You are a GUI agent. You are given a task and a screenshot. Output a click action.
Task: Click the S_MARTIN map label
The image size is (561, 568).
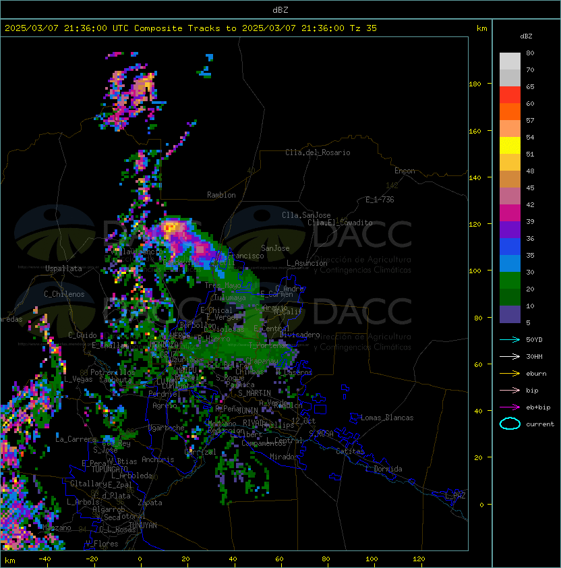tap(254, 393)
